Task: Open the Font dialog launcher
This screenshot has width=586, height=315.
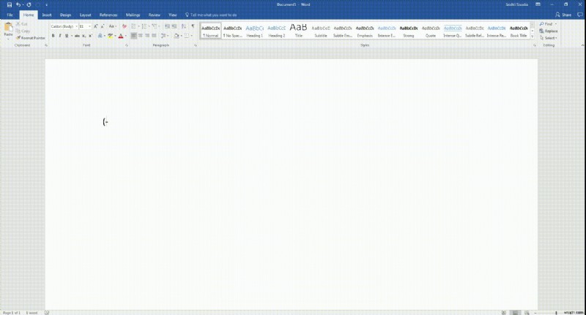Action: click(x=126, y=45)
